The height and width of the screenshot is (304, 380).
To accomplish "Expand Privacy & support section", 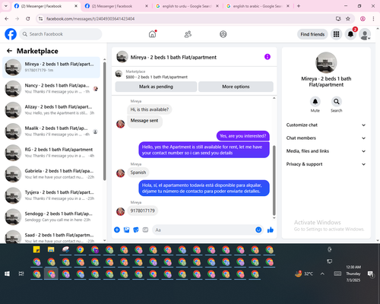I will pyautogui.click(x=326, y=164).
